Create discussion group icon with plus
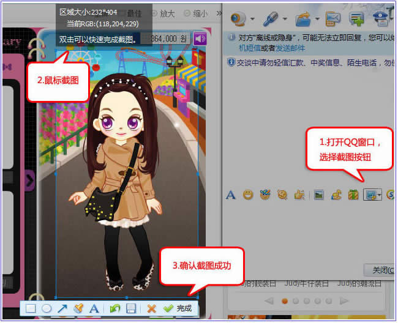 [x=356, y=19]
